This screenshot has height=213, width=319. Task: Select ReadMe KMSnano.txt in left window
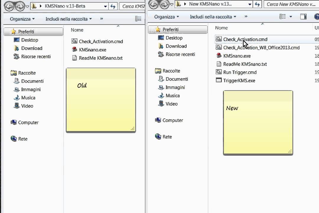[97, 58]
